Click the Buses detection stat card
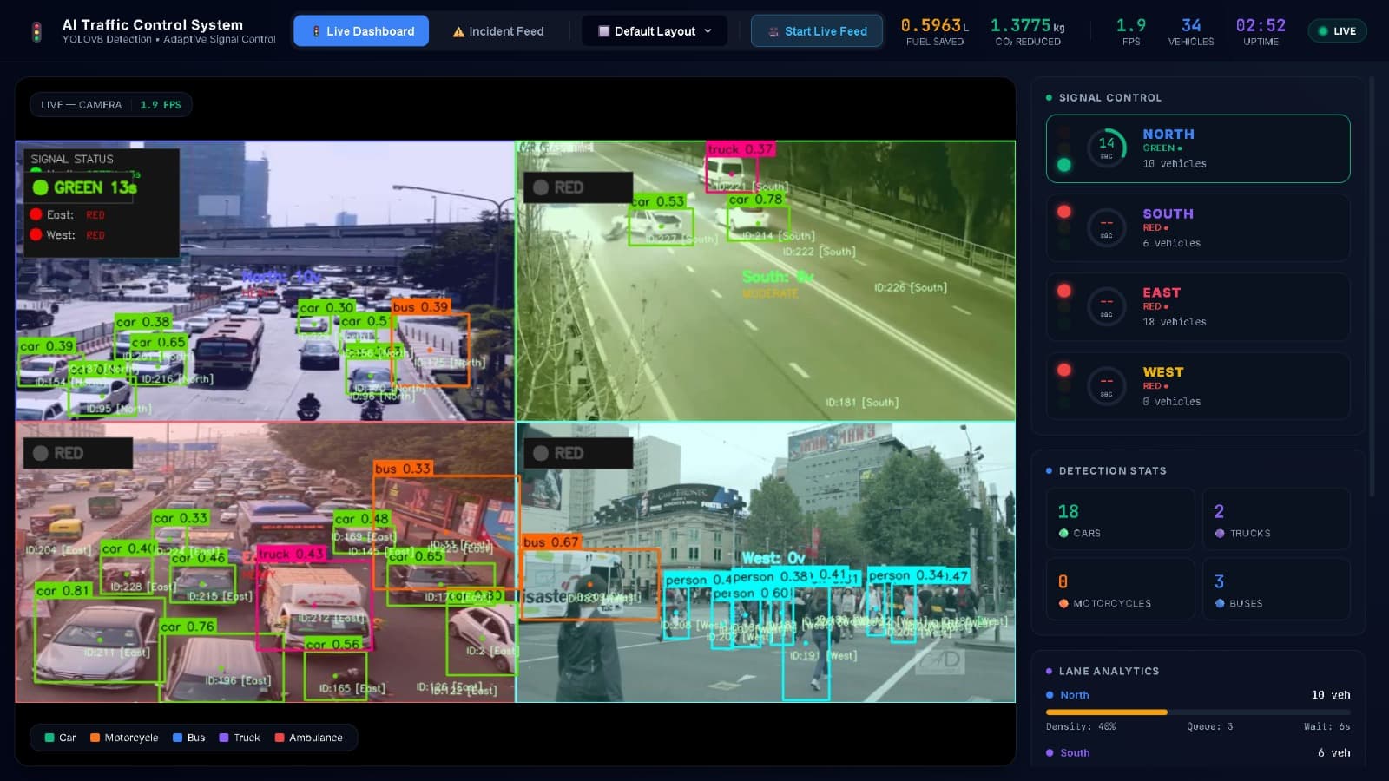This screenshot has height=781, width=1389. tap(1275, 589)
